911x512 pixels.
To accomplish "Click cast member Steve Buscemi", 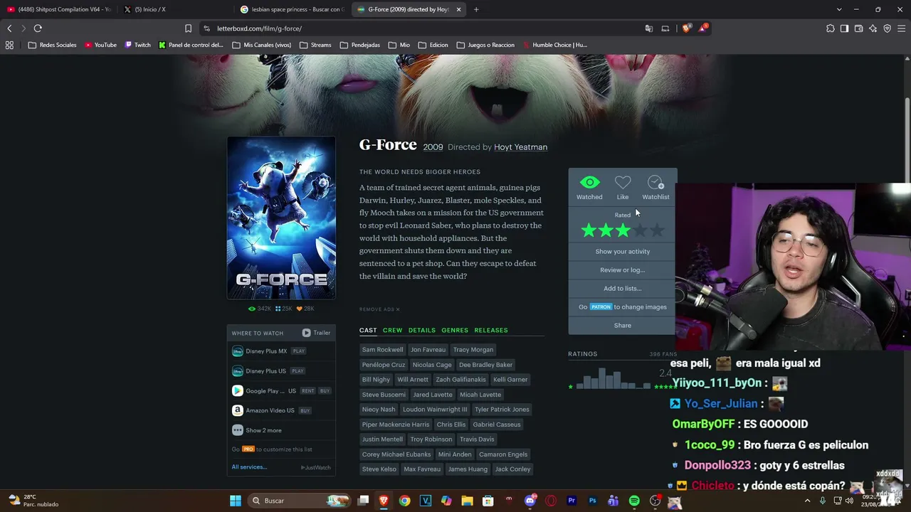I will (x=384, y=395).
